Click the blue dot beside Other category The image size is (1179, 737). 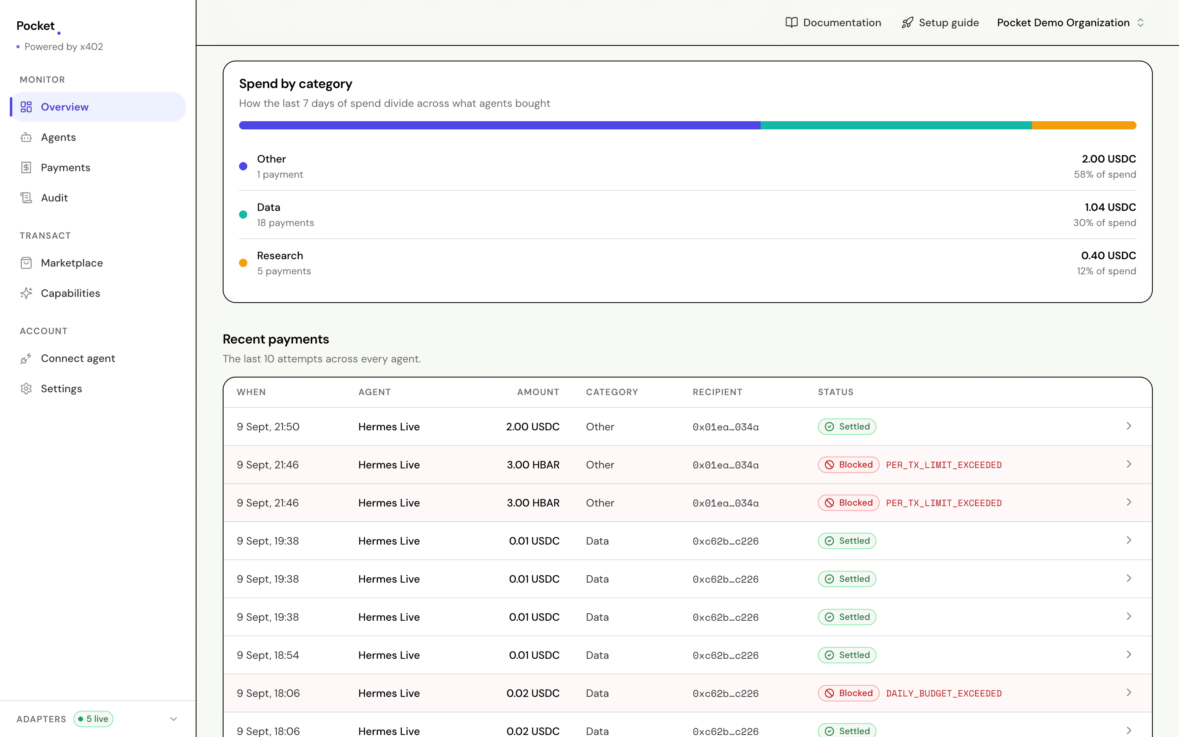243,166
